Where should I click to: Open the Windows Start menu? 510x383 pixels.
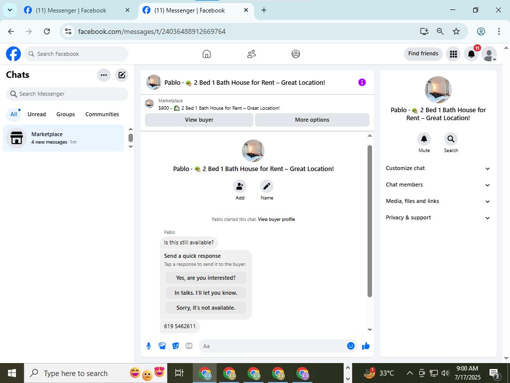[x=12, y=373]
